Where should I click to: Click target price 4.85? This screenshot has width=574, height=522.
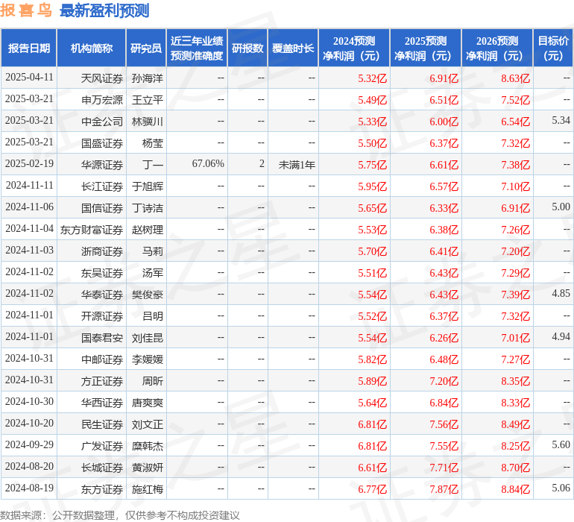pos(561,293)
